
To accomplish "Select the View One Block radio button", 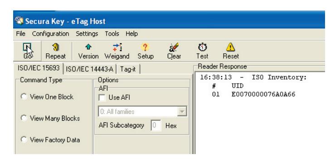I will (24, 97).
